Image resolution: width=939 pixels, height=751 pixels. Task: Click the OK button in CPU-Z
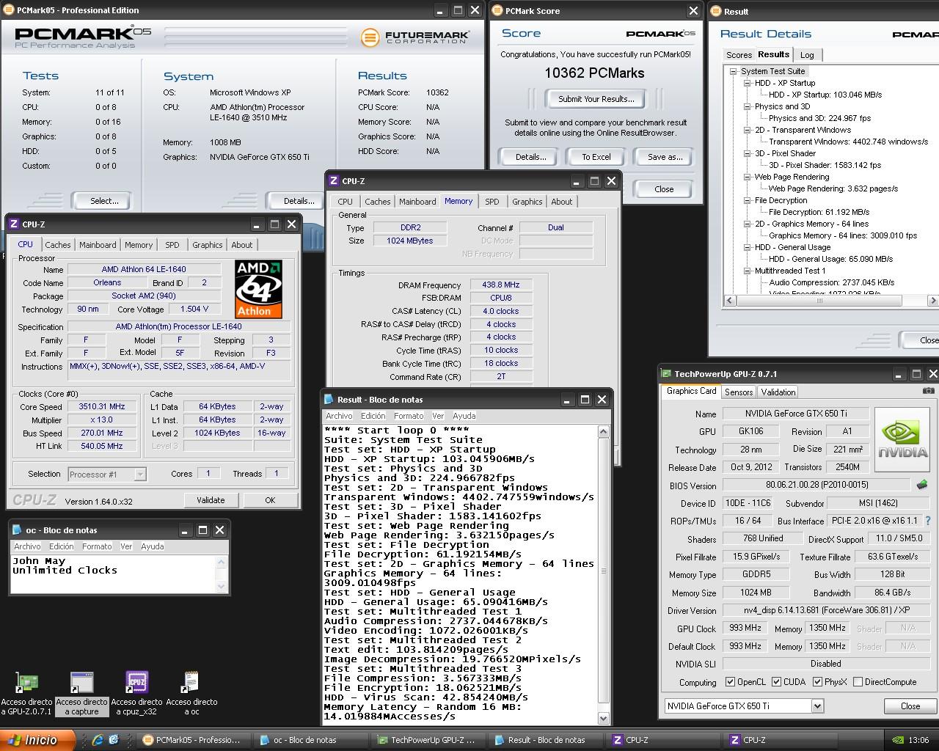tap(270, 500)
